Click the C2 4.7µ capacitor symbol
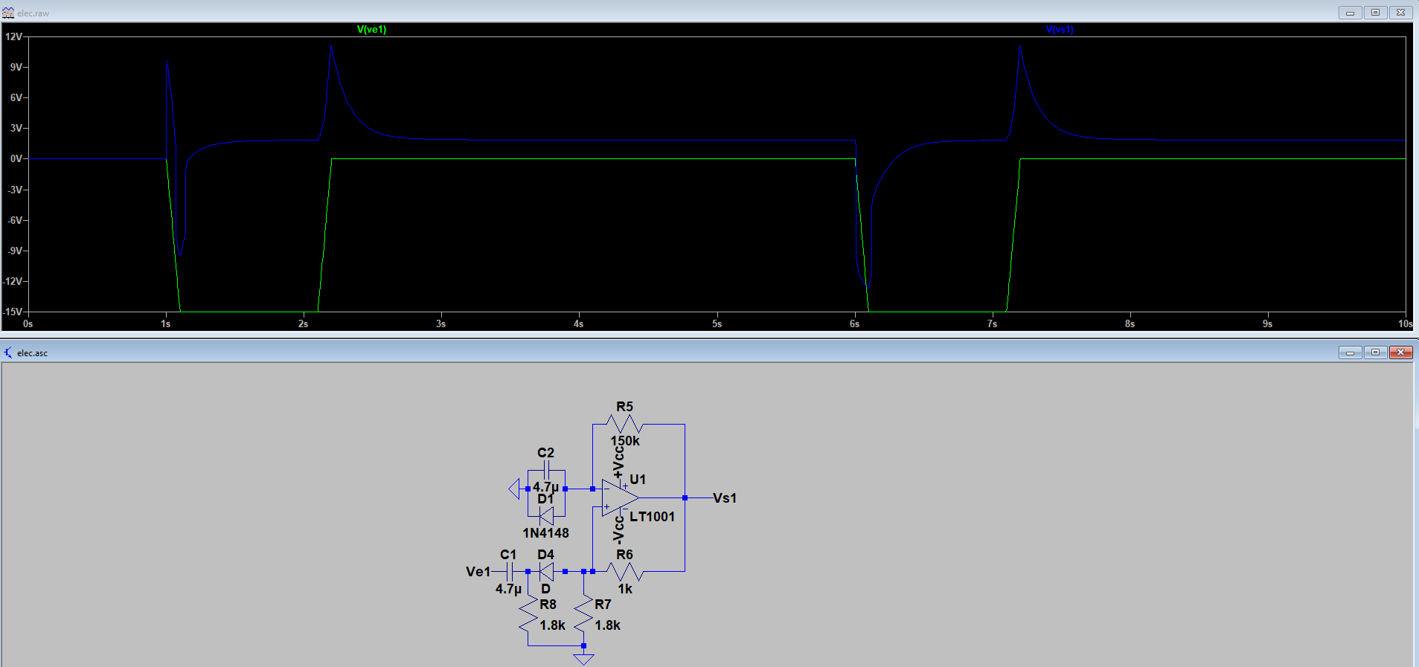 point(546,470)
